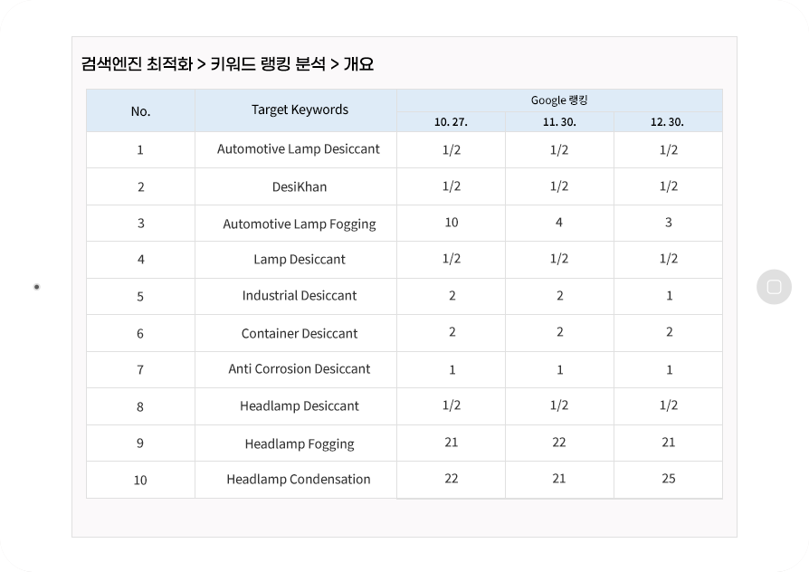
Task: Click the ranking '10' for Automotive Lamp Fogging
Action: click(x=452, y=223)
